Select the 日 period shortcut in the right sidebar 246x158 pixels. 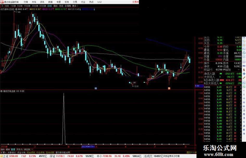244,110
